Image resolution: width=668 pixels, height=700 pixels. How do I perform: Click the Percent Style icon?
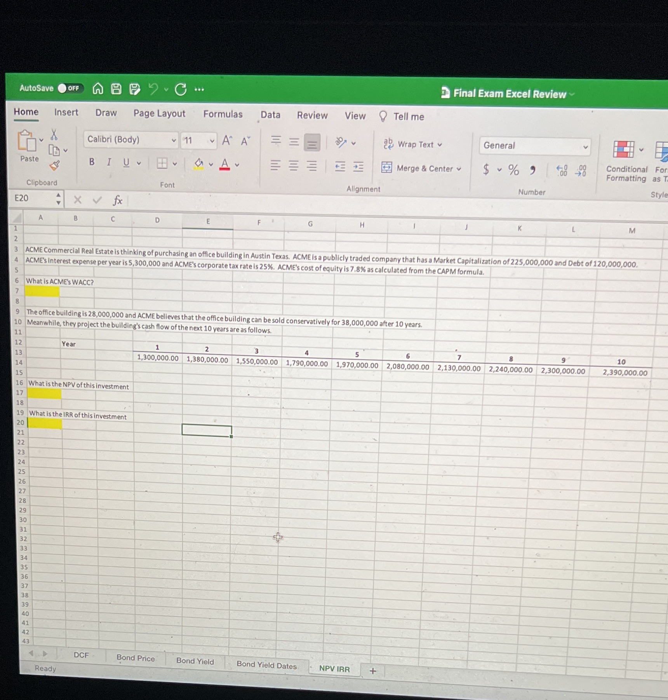click(x=513, y=170)
